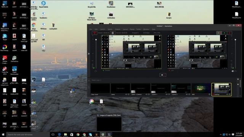Open settings gear on Game + Camera shot
This screenshot has height=137, width=244.
tap(149, 94)
